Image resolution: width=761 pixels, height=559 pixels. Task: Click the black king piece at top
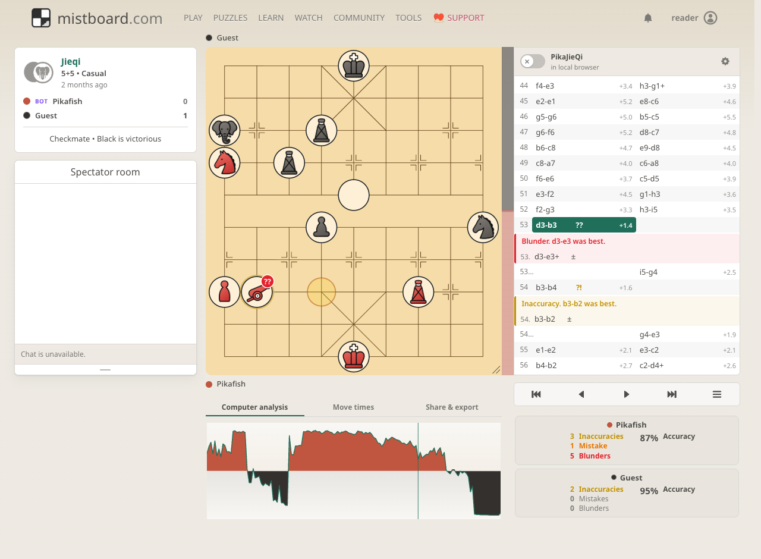point(354,65)
